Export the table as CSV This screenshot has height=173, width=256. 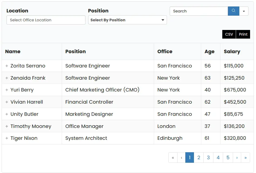229,34
